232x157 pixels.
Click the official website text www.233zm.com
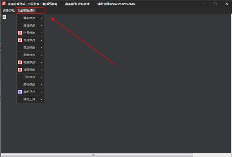122,4
